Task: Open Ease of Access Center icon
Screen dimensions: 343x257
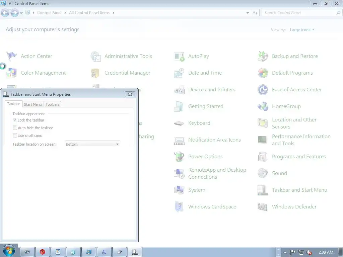Action: [263, 90]
